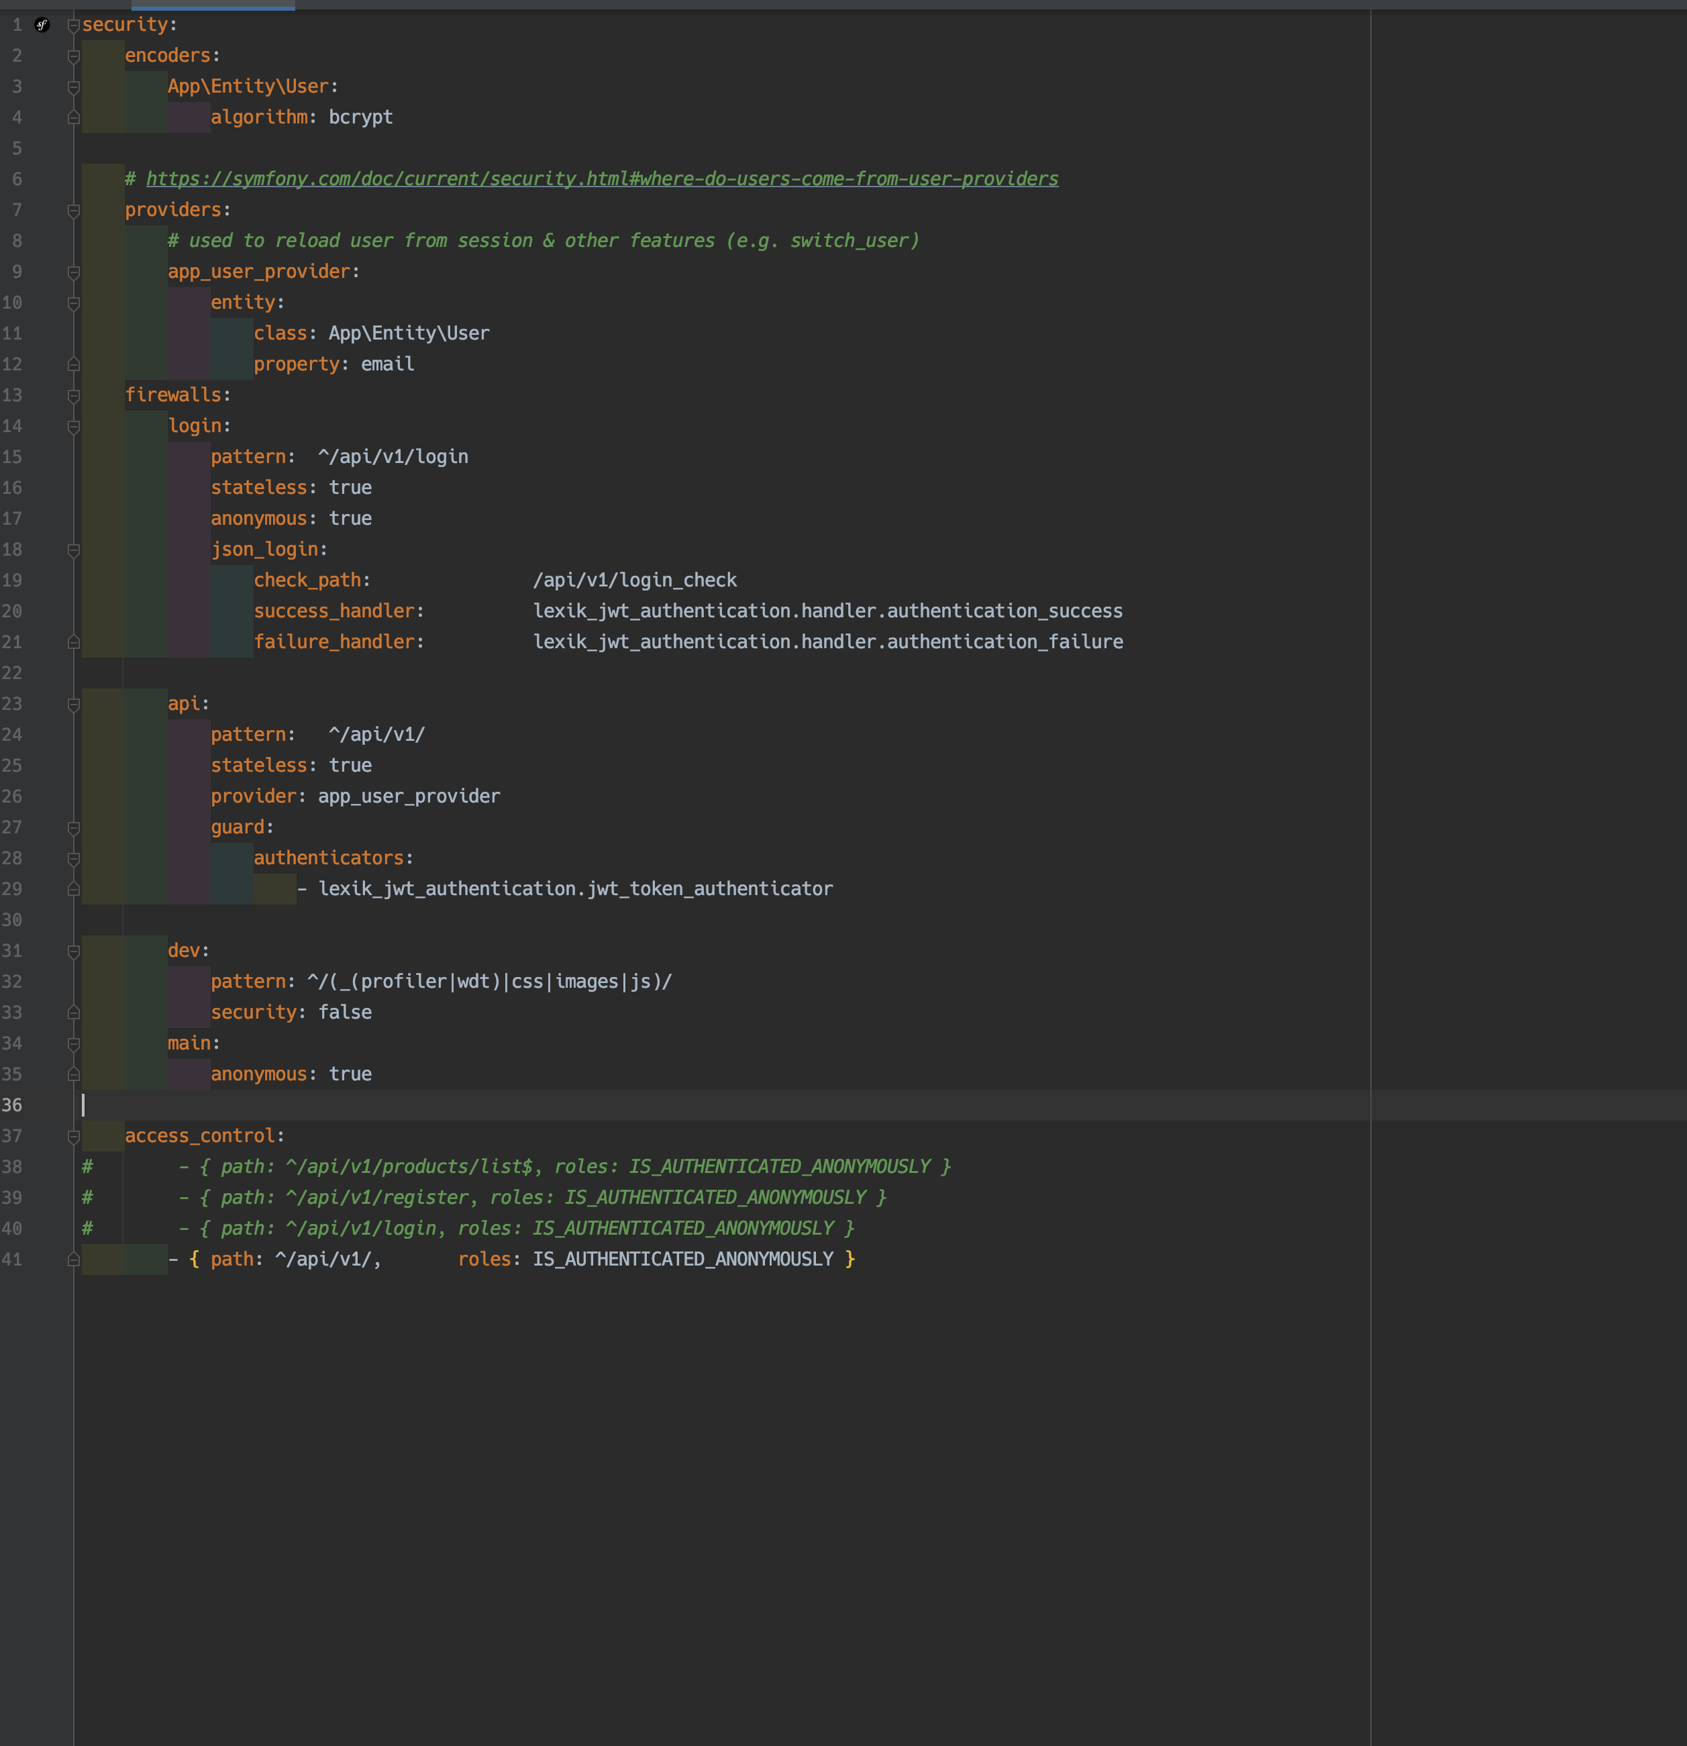Collapse the main firewall fold marker
The image size is (1687, 1746).
pos(74,1044)
